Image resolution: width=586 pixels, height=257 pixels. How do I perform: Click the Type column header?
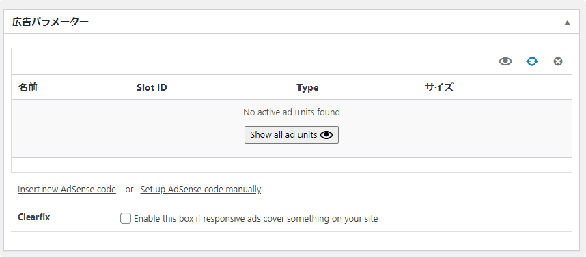pos(307,87)
